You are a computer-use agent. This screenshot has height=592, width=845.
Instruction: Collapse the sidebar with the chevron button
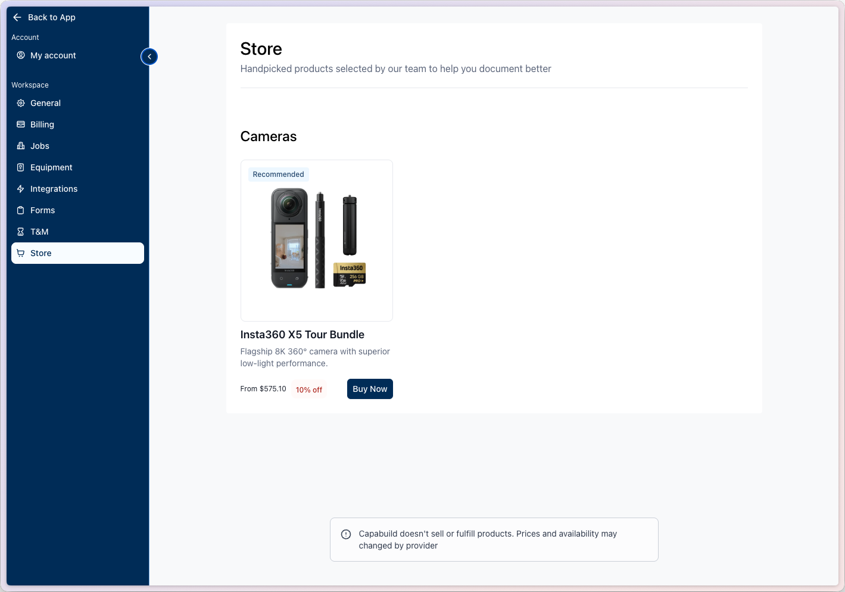[x=149, y=57]
